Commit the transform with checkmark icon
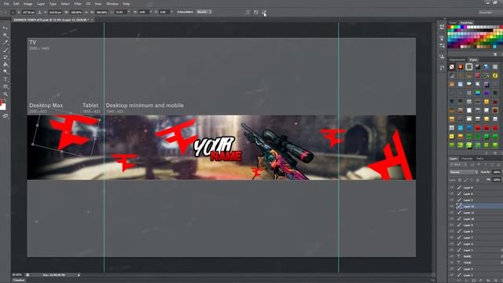Screen dimensions: 503x283 point(264,13)
